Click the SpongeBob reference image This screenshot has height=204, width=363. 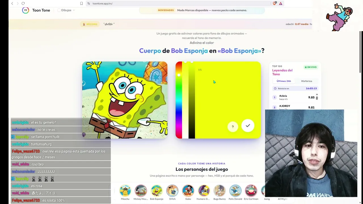[125, 100]
